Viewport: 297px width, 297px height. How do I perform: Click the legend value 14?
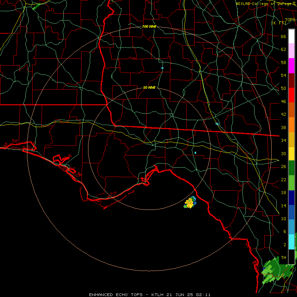pyautogui.click(x=283, y=206)
